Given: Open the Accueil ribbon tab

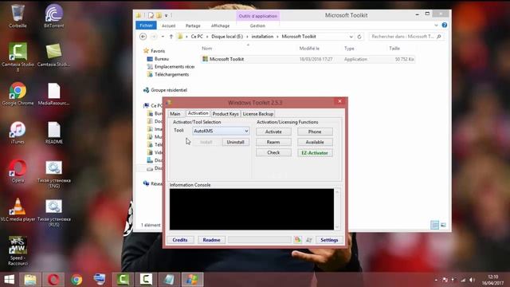Looking at the screenshot, I should point(168,26).
